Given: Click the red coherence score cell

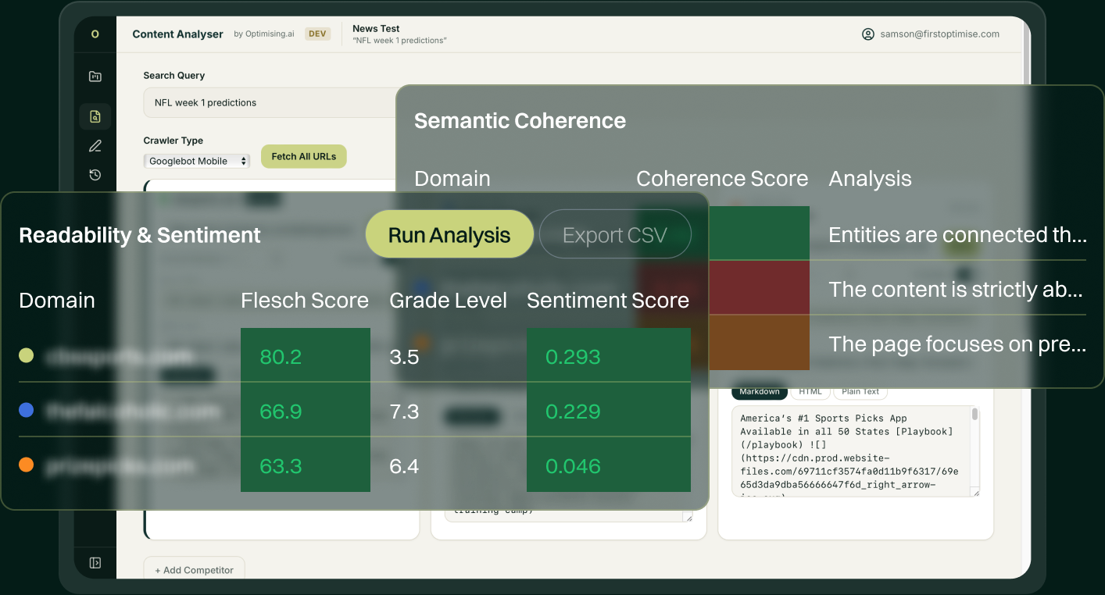Looking at the screenshot, I should (x=758, y=287).
